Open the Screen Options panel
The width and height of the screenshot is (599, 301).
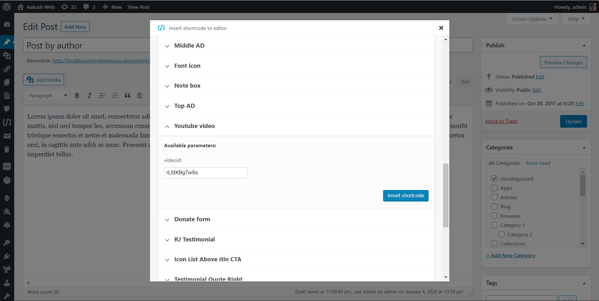click(x=532, y=19)
